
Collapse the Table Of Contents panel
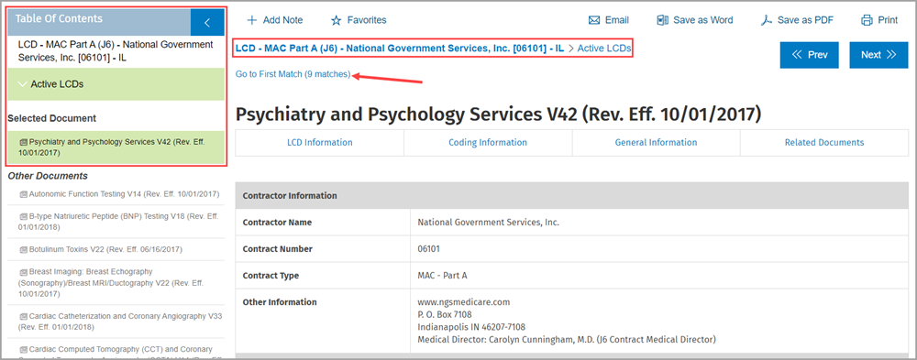click(x=207, y=23)
